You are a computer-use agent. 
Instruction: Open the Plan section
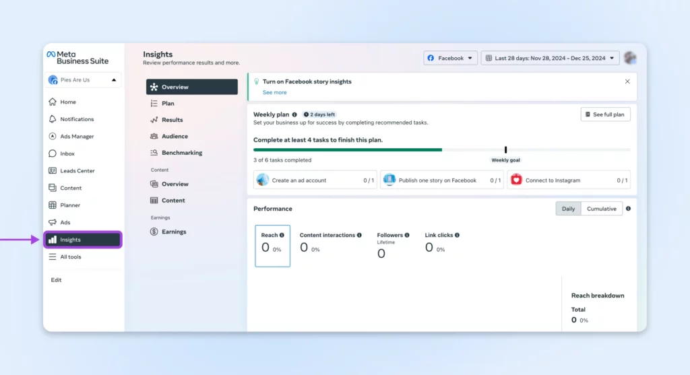click(x=192, y=103)
